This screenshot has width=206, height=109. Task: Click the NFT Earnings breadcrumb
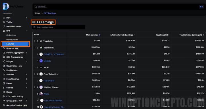(50, 13)
